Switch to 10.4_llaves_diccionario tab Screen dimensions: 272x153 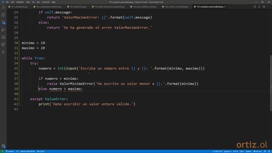[x=110, y=7]
